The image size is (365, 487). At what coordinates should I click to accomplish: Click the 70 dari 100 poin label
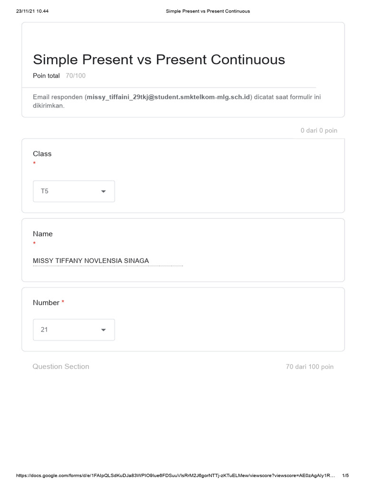(309, 367)
